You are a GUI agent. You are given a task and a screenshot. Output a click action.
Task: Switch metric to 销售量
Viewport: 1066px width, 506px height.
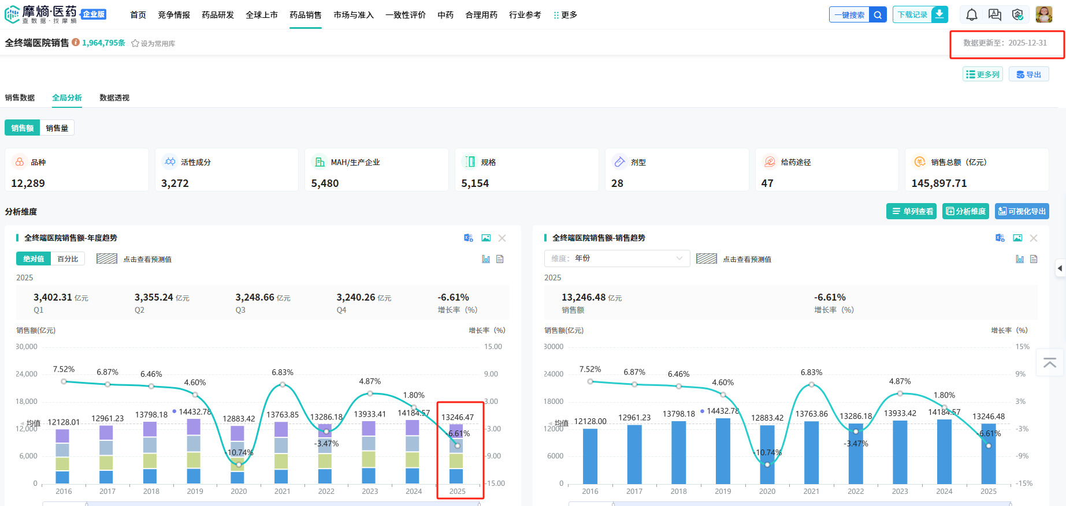[57, 128]
